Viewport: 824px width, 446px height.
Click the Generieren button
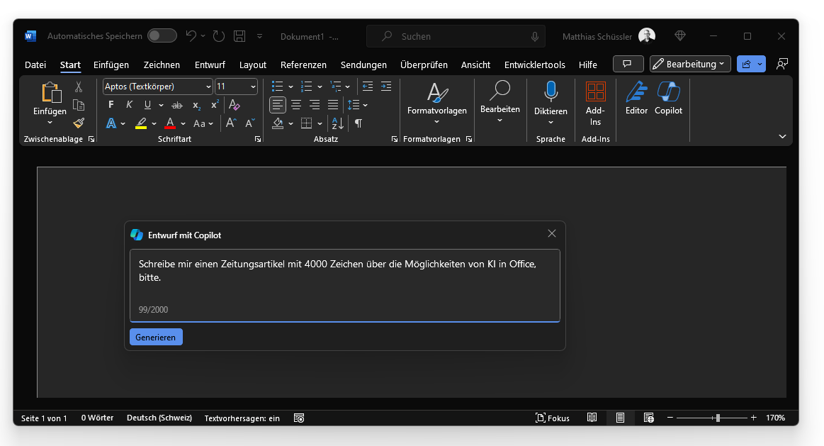click(156, 337)
